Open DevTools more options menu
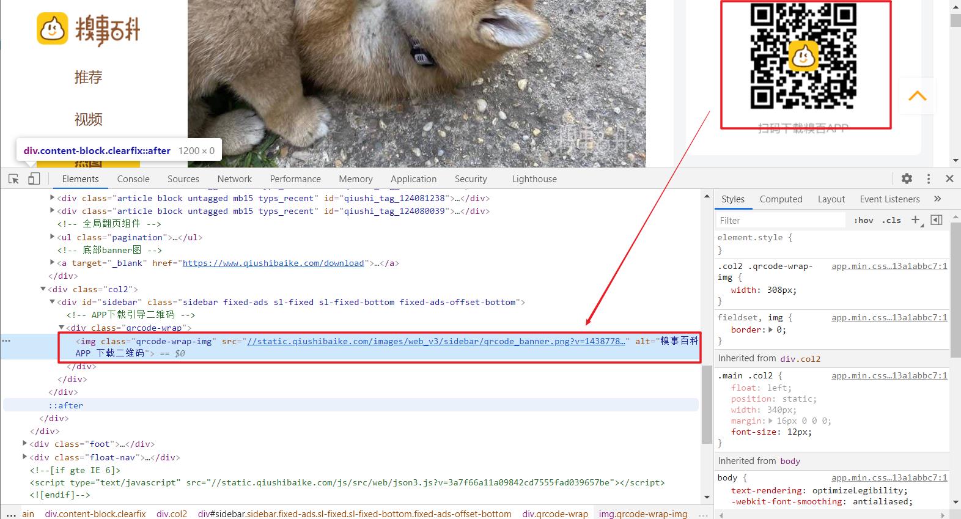Viewport: 961px width, 519px height. click(x=929, y=179)
